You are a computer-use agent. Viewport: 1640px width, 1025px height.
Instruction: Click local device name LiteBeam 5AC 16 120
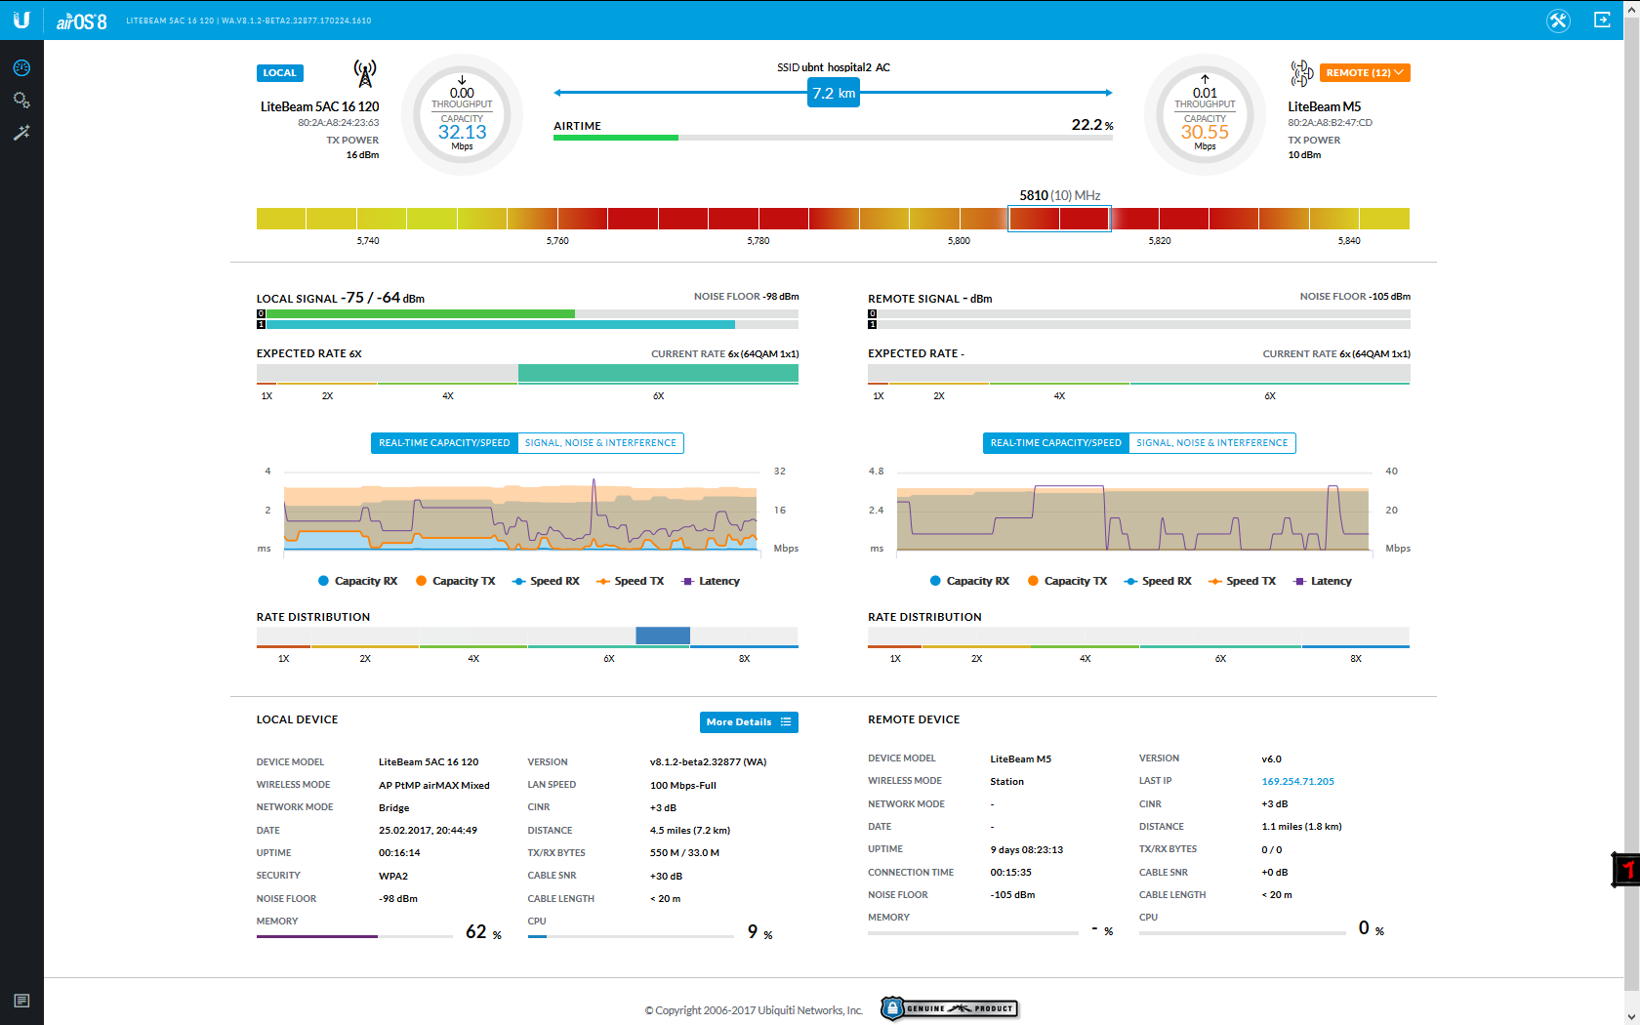click(319, 106)
